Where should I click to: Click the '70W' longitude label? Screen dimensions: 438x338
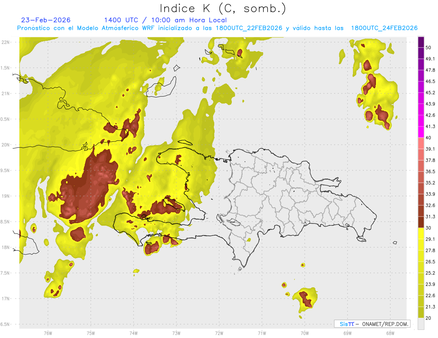[304, 333]
